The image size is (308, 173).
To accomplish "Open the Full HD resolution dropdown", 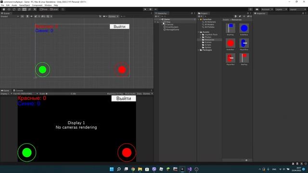I will 26,94.
